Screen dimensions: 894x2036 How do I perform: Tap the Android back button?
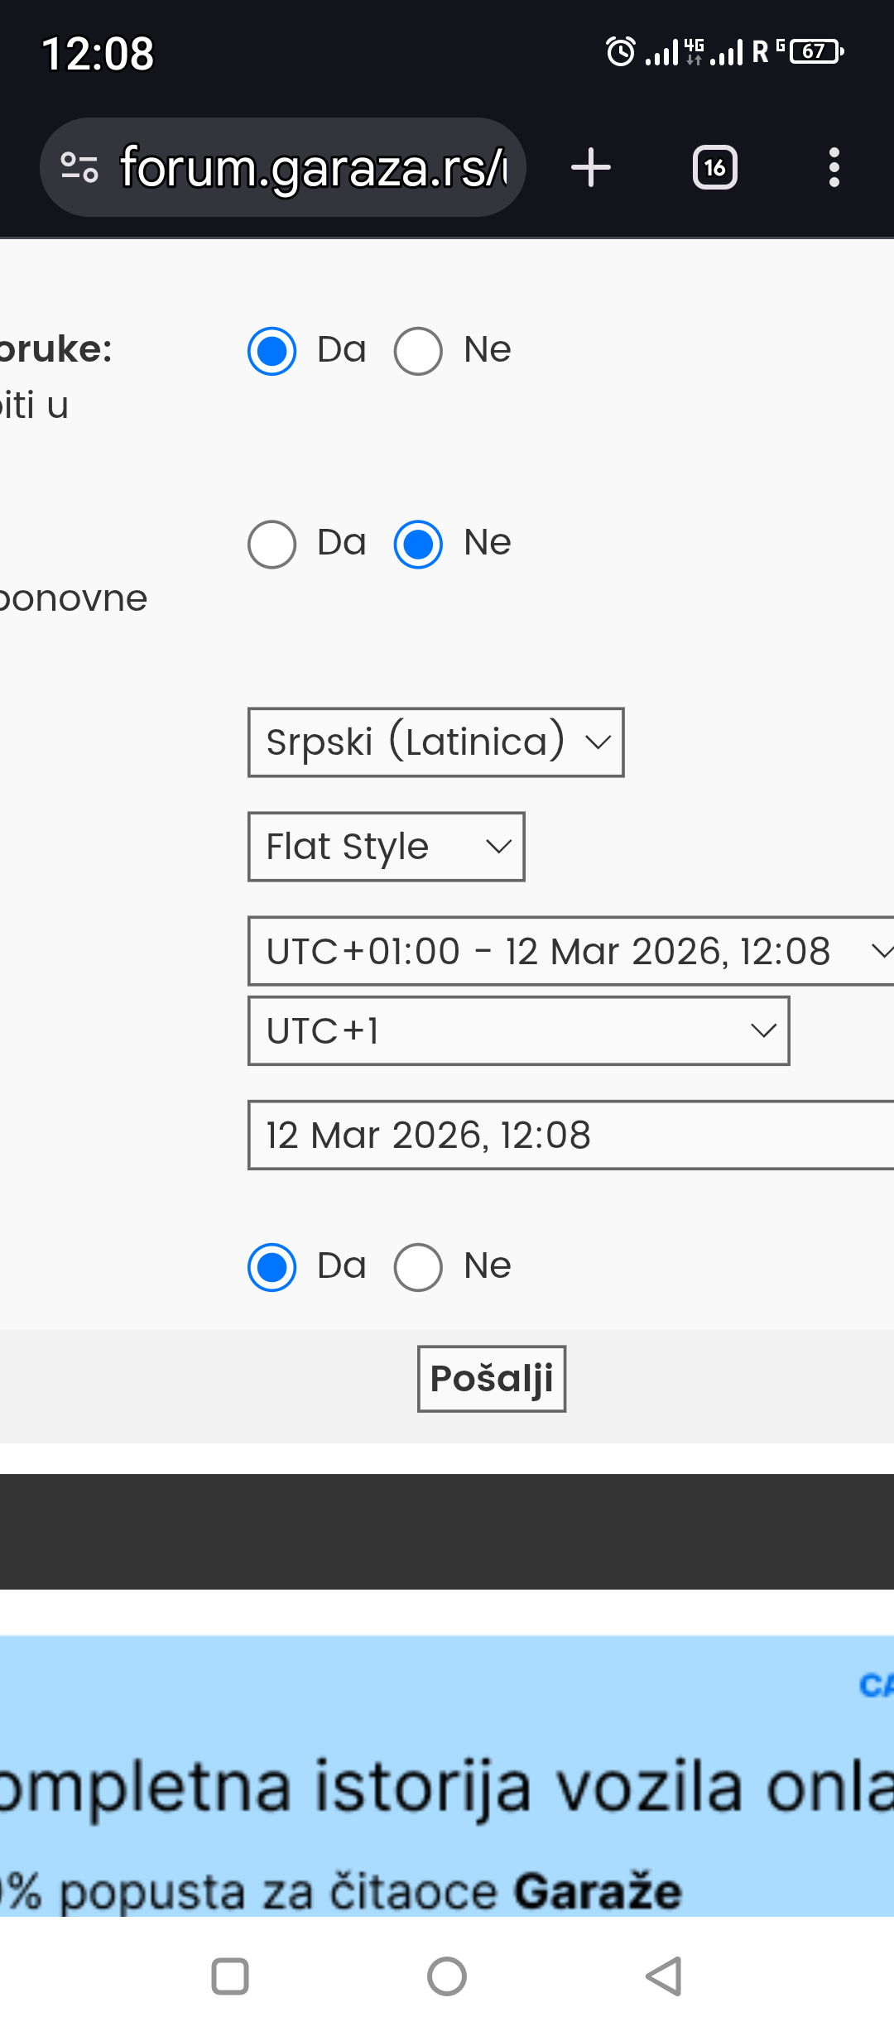pyautogui.click(x=664, y=1976)
